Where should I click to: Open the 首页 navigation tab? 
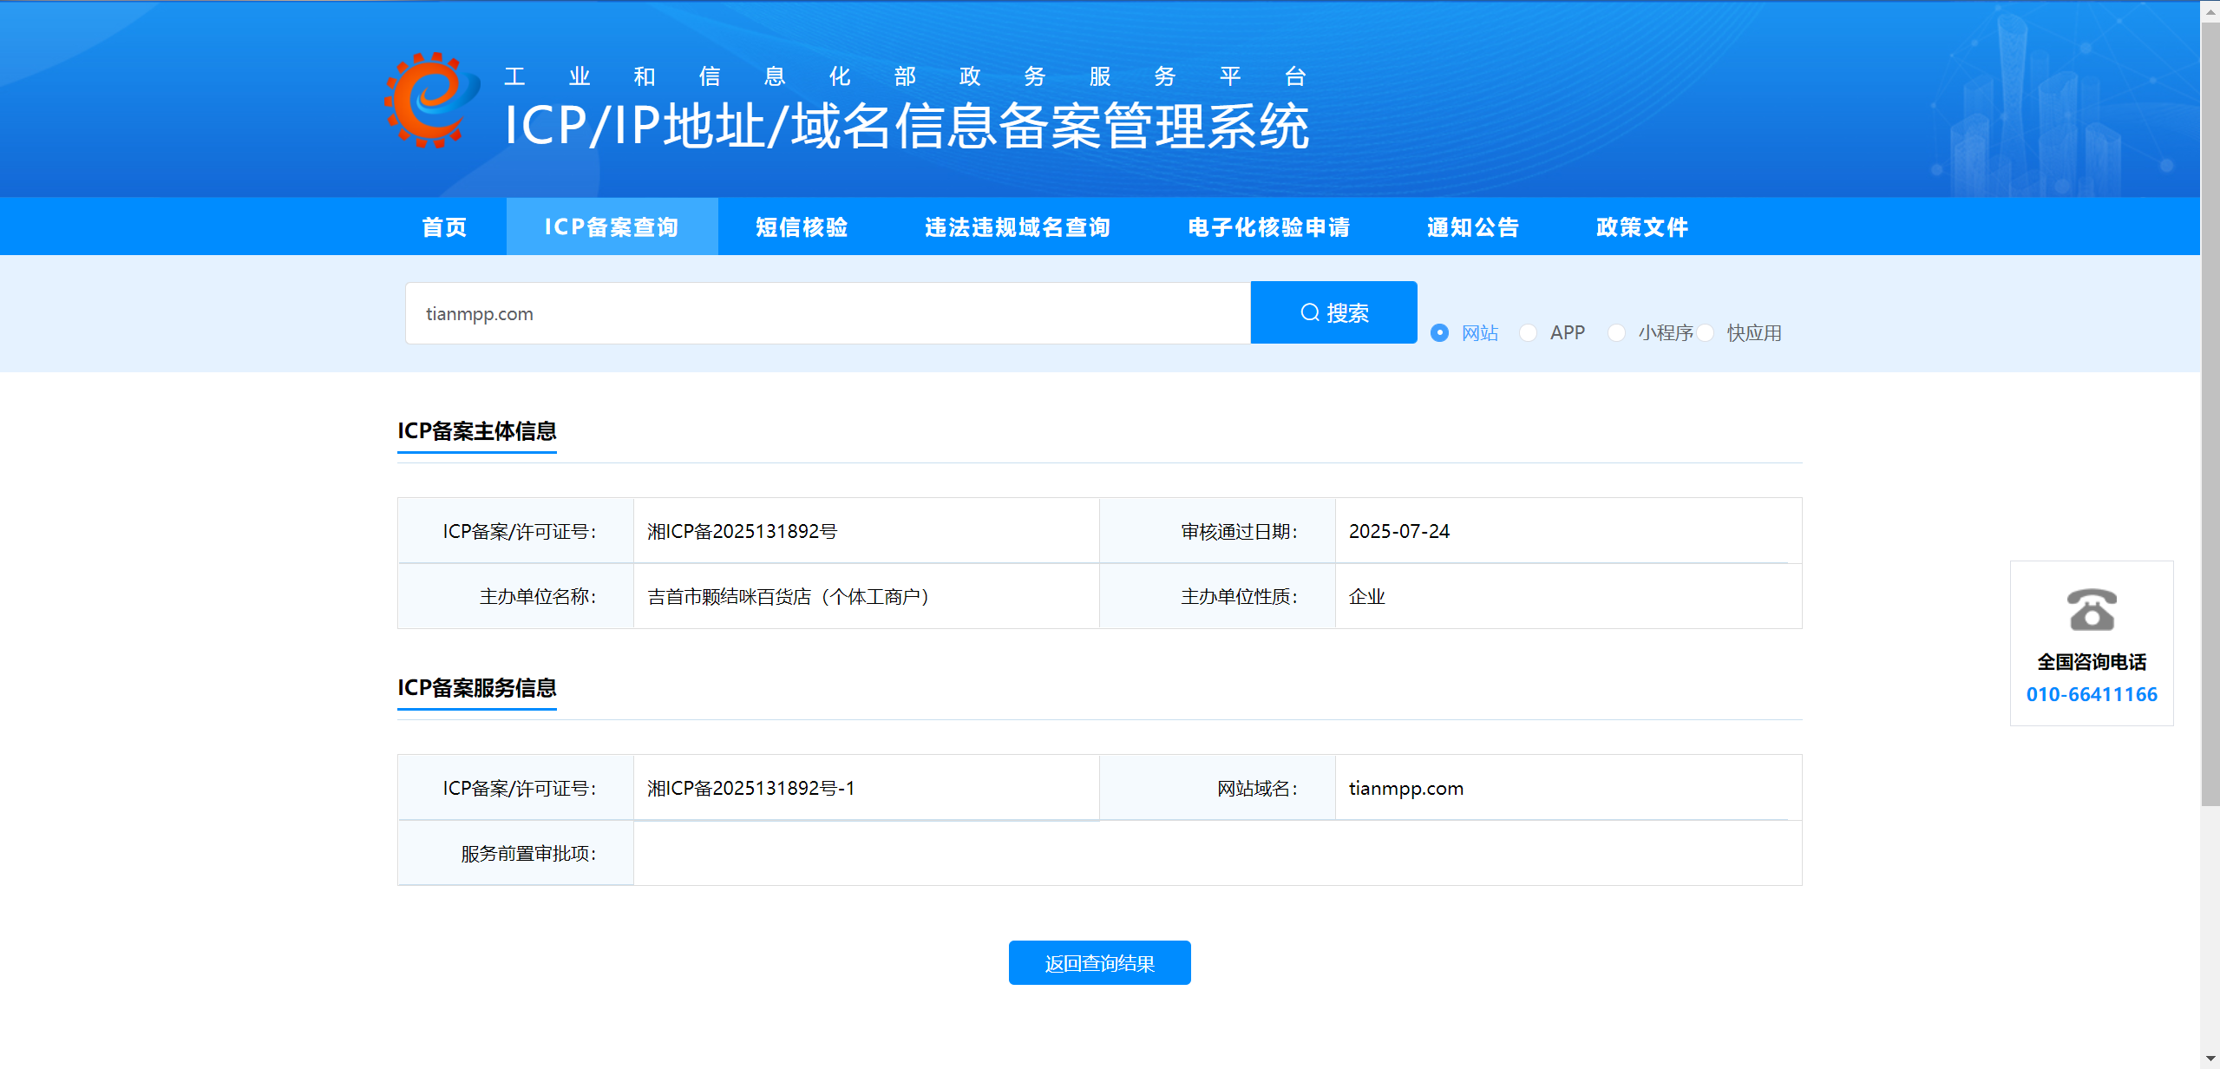click(x=444, y=227)
